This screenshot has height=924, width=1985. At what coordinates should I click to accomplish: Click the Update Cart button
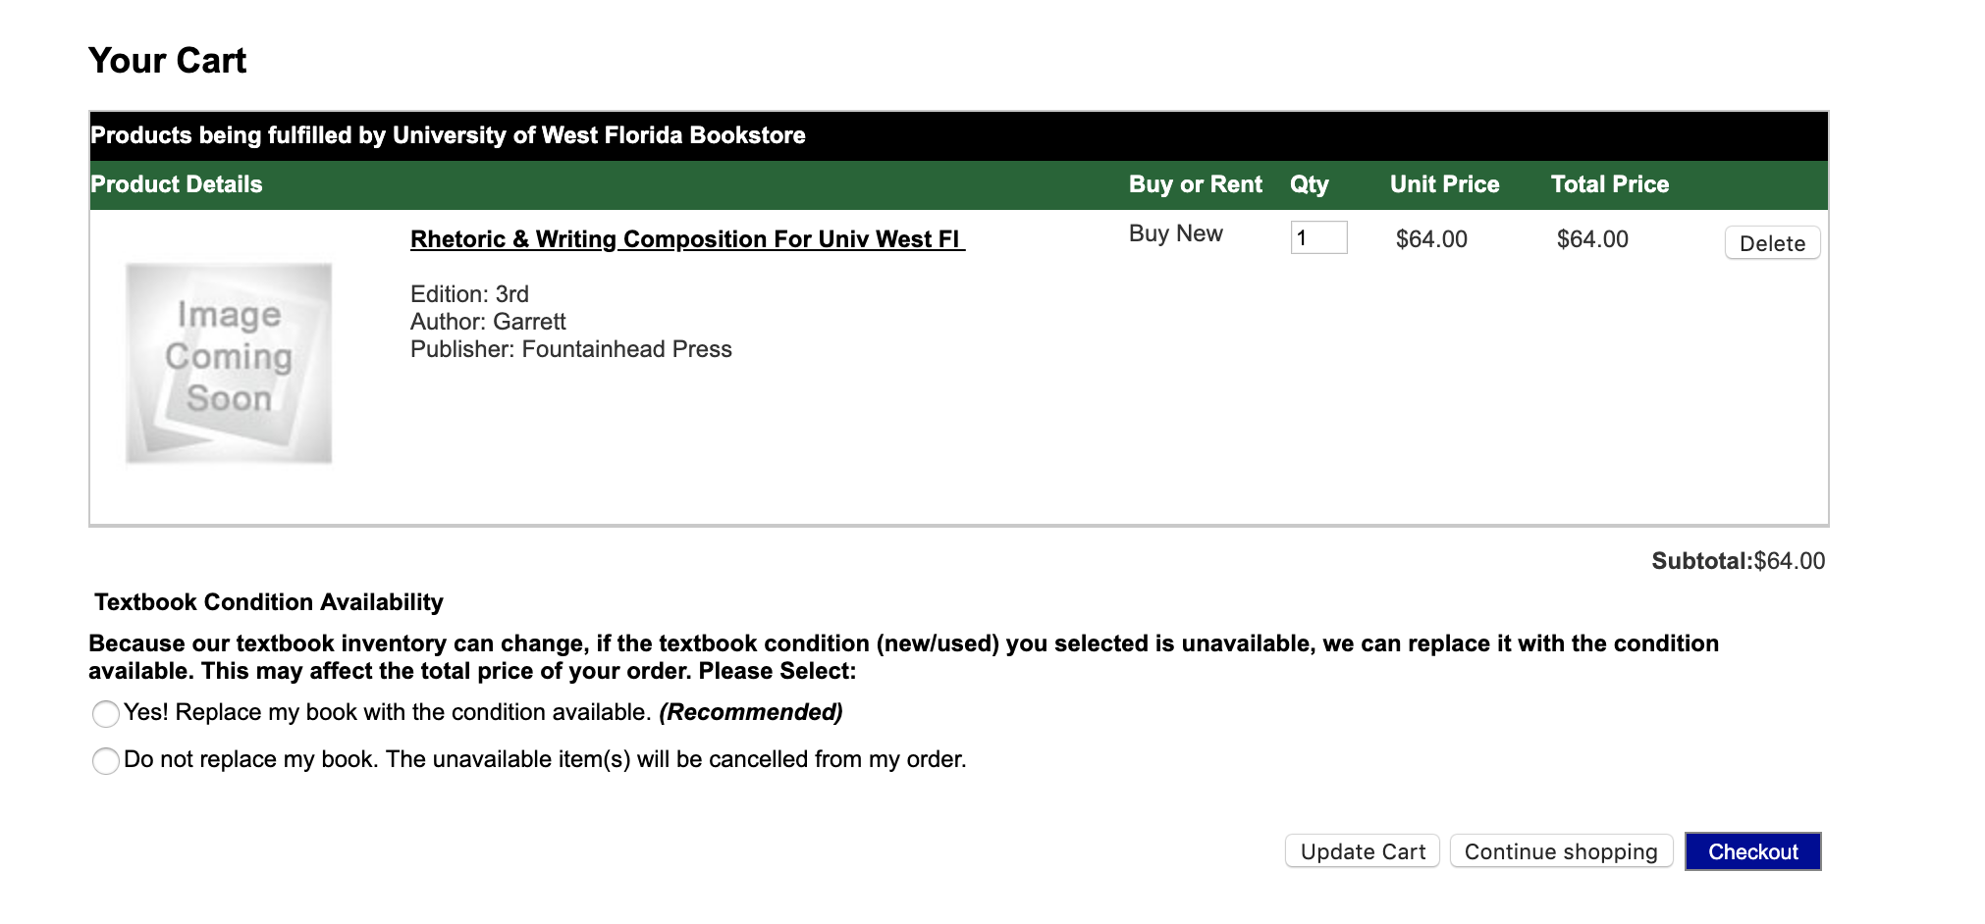tap(1363, 851)
